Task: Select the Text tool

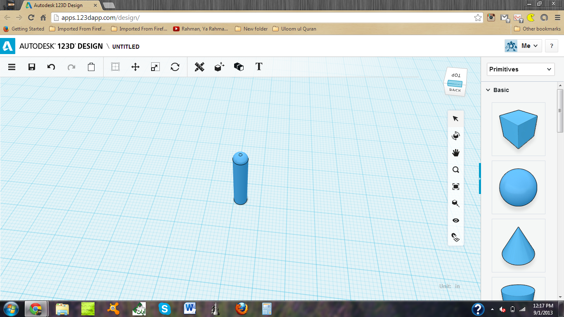Action: pos(259,67)
